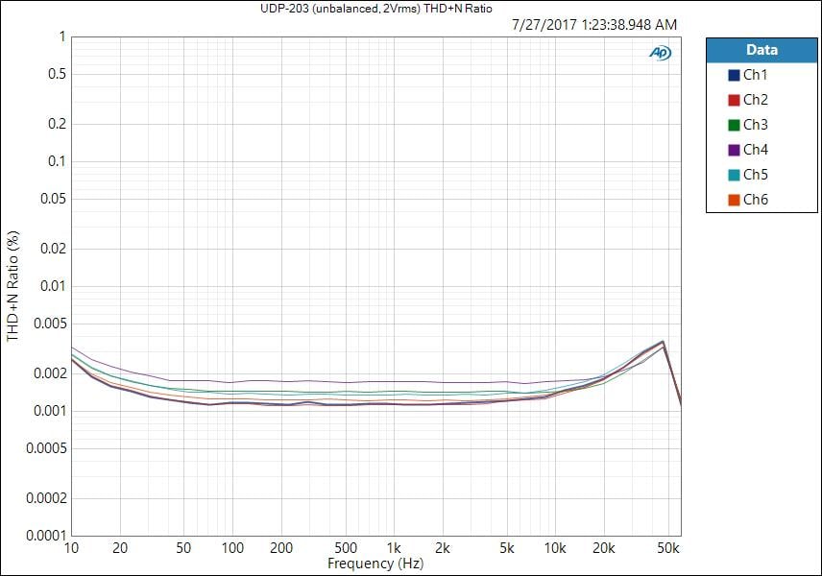This screenshot has height=576, width=822.
Task: Click the 0.5 tick on the vertical axis
Action: click(x=56, y=74)
